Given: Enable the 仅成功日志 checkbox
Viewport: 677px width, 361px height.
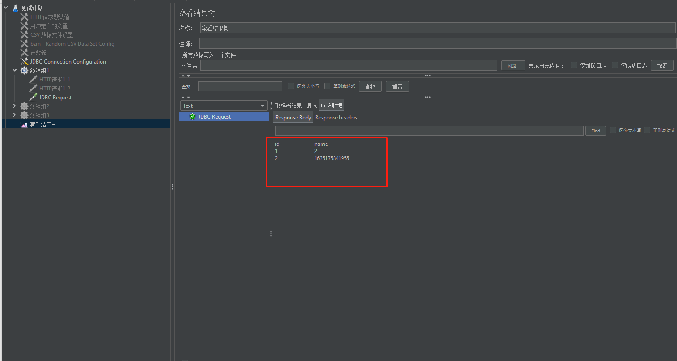Looking at the screenshot, I should tap(615, 65).
